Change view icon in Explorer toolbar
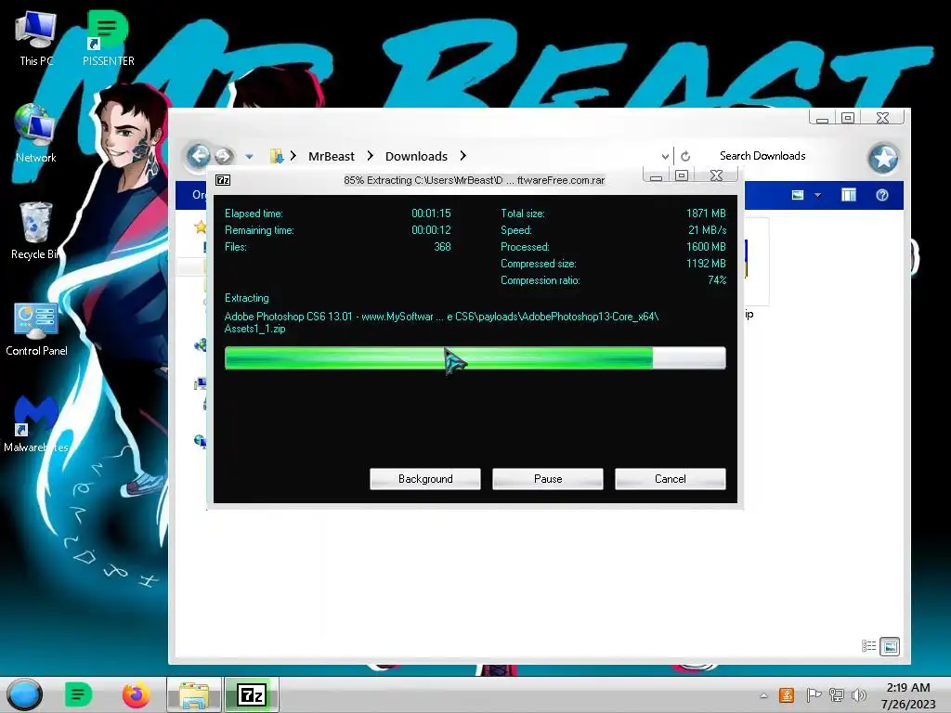951x713 pixels. coord(798,195)
